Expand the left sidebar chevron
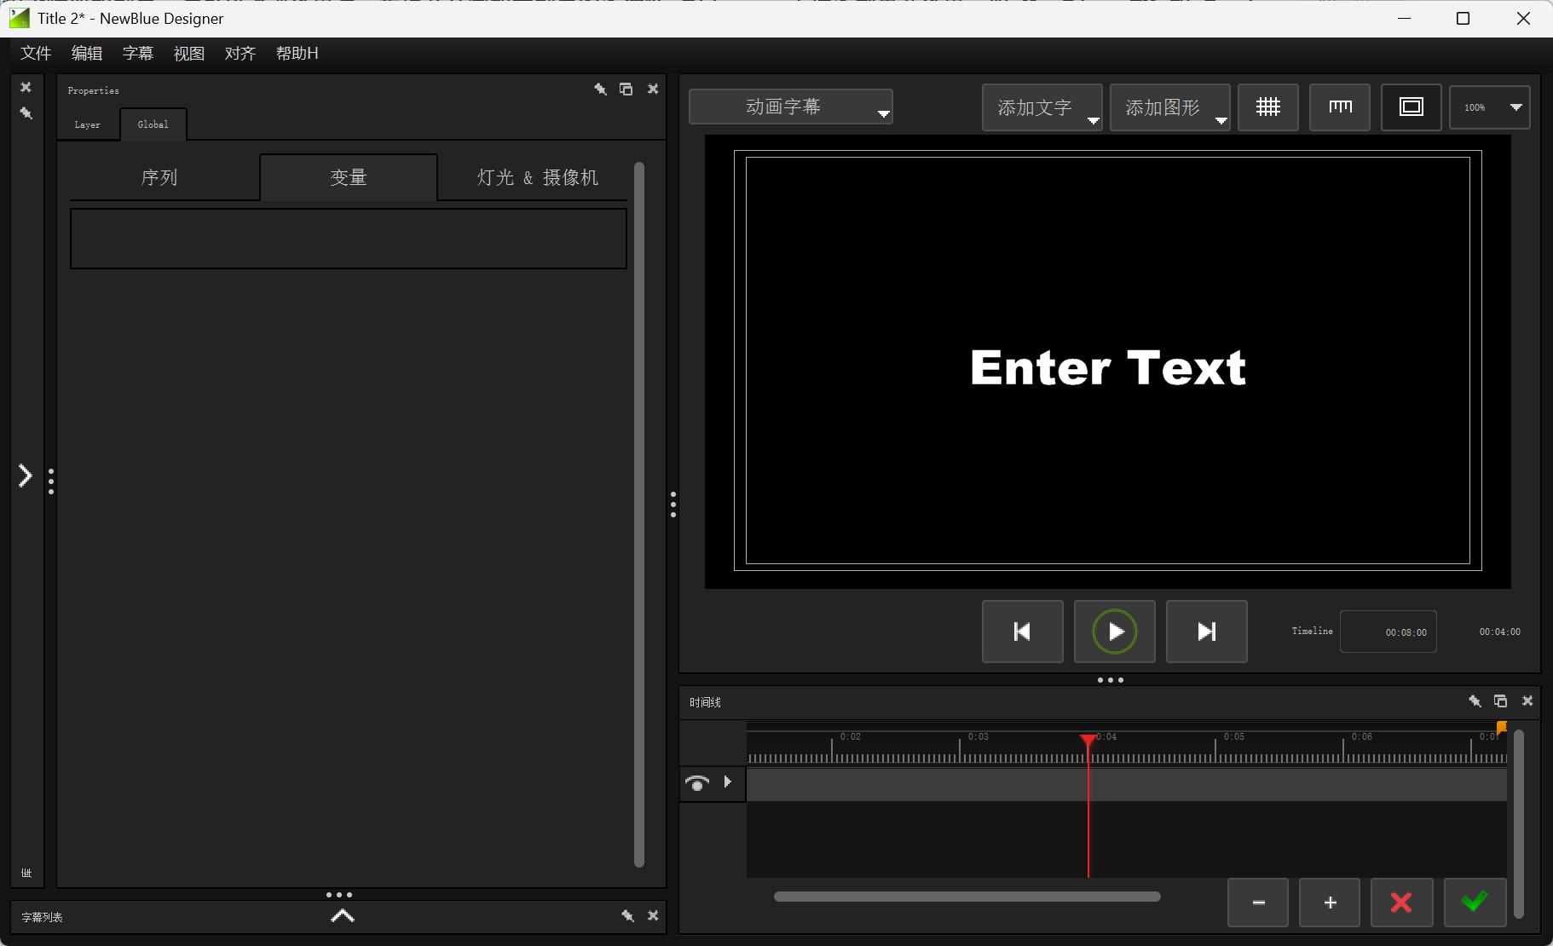Viewport: 1553px width, 946px height. (x=26, y=476)
